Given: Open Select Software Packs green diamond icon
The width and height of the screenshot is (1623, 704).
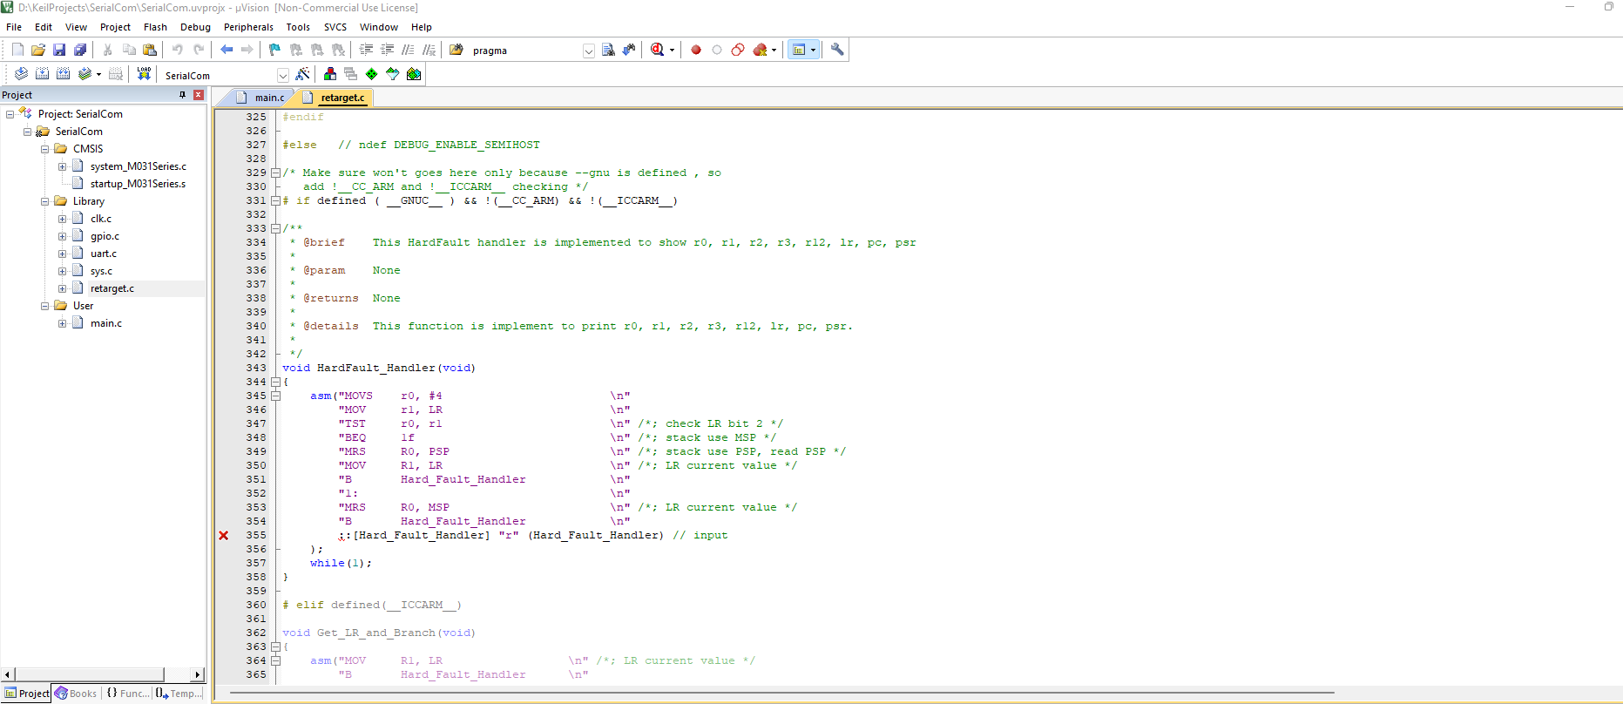Looking at the screenshot, I should 372,74.
